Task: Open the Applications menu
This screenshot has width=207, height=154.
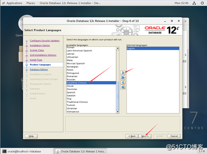Action: click(x=14, y=3)
